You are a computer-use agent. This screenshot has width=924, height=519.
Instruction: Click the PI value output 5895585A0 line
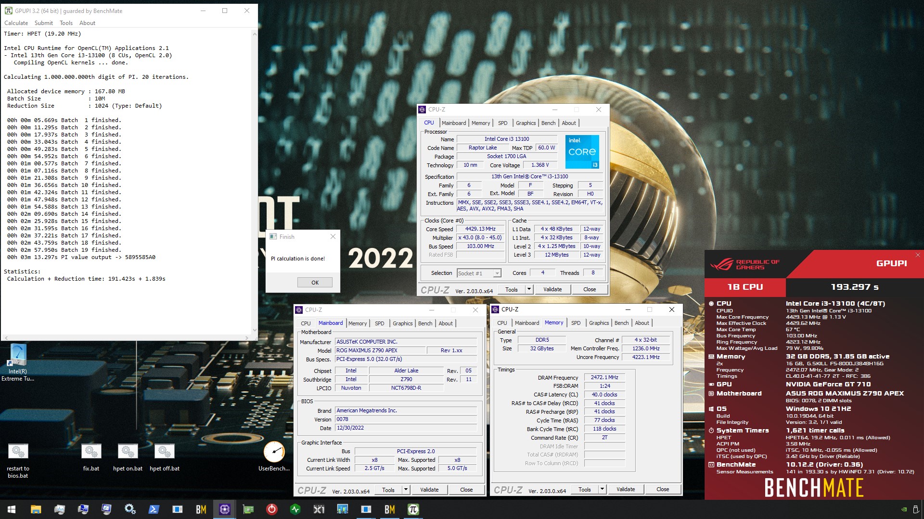81,257
